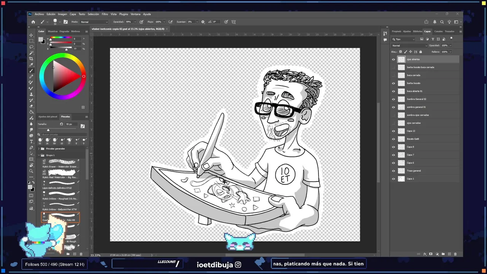Open the Suavizar percentage dropdown
This screenshot has width=487, height=274.
(x=196, y=22)
